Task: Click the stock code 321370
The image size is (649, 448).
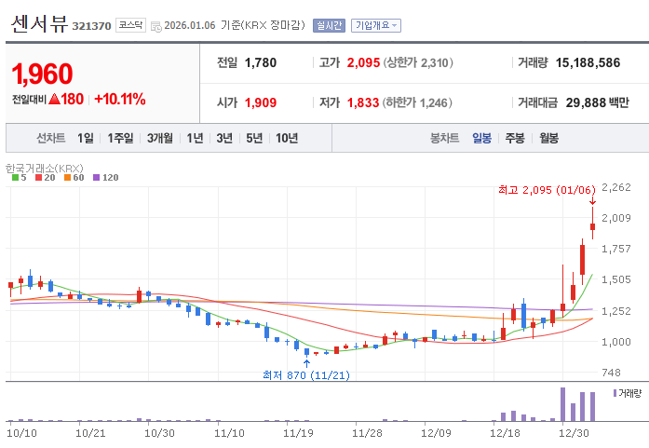Action: coord(91,26)
